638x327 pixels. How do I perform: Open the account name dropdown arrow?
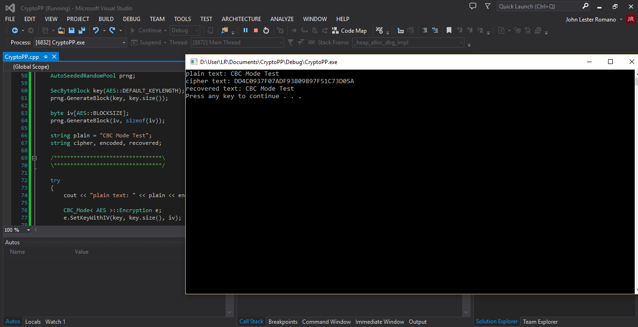621,20
